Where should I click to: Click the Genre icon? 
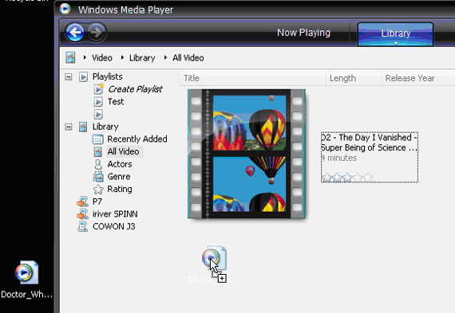(x=98, y=177)
